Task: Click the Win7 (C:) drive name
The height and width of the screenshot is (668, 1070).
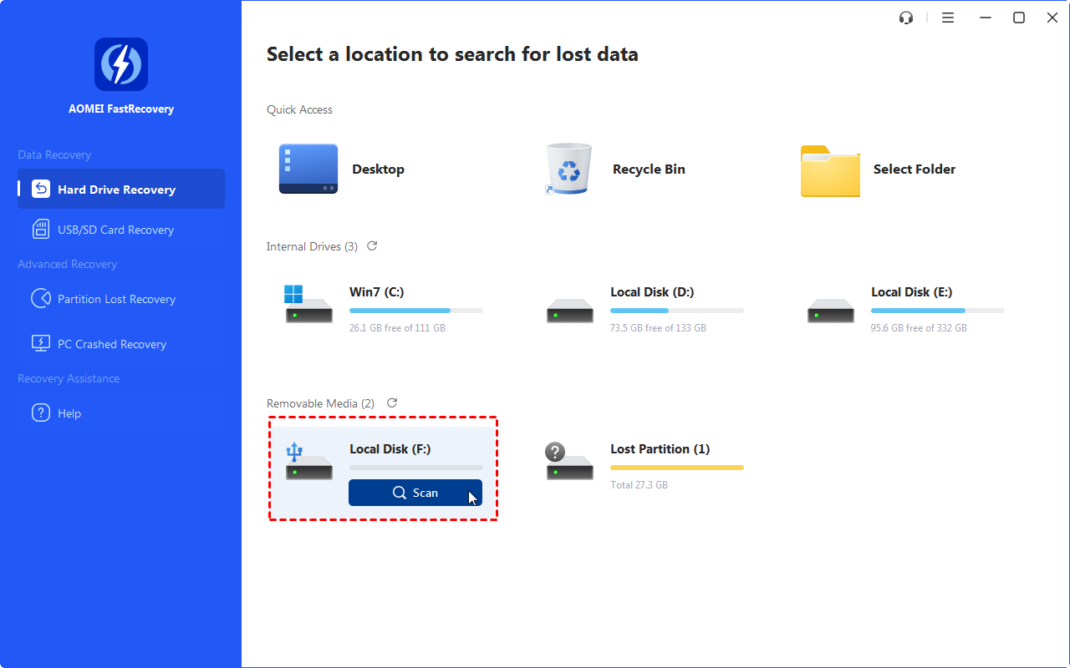Action: 377,292
